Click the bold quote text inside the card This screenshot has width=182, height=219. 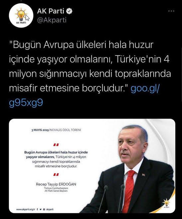click(56, 154)
